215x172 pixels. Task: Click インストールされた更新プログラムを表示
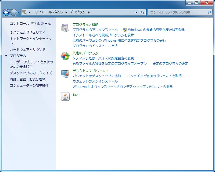(x=103, y=35)
